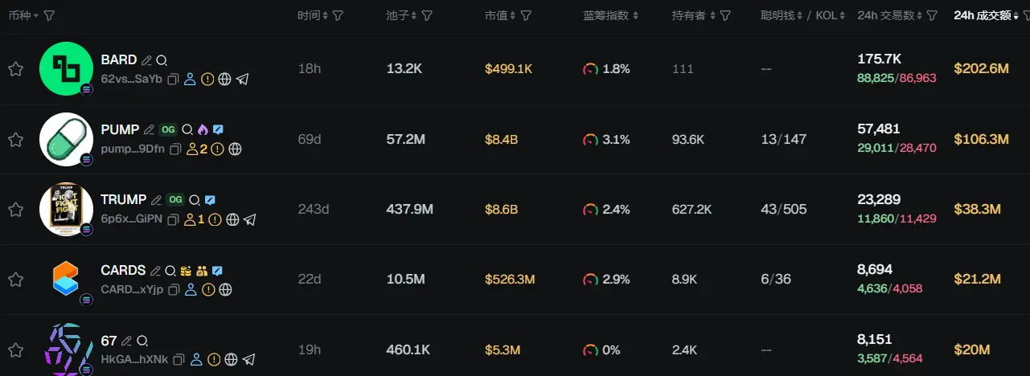This screenshot has height=376, width=1030.
Task: Open the PUMP token name link
Action: pyautogui.click(x=120, y=129)
